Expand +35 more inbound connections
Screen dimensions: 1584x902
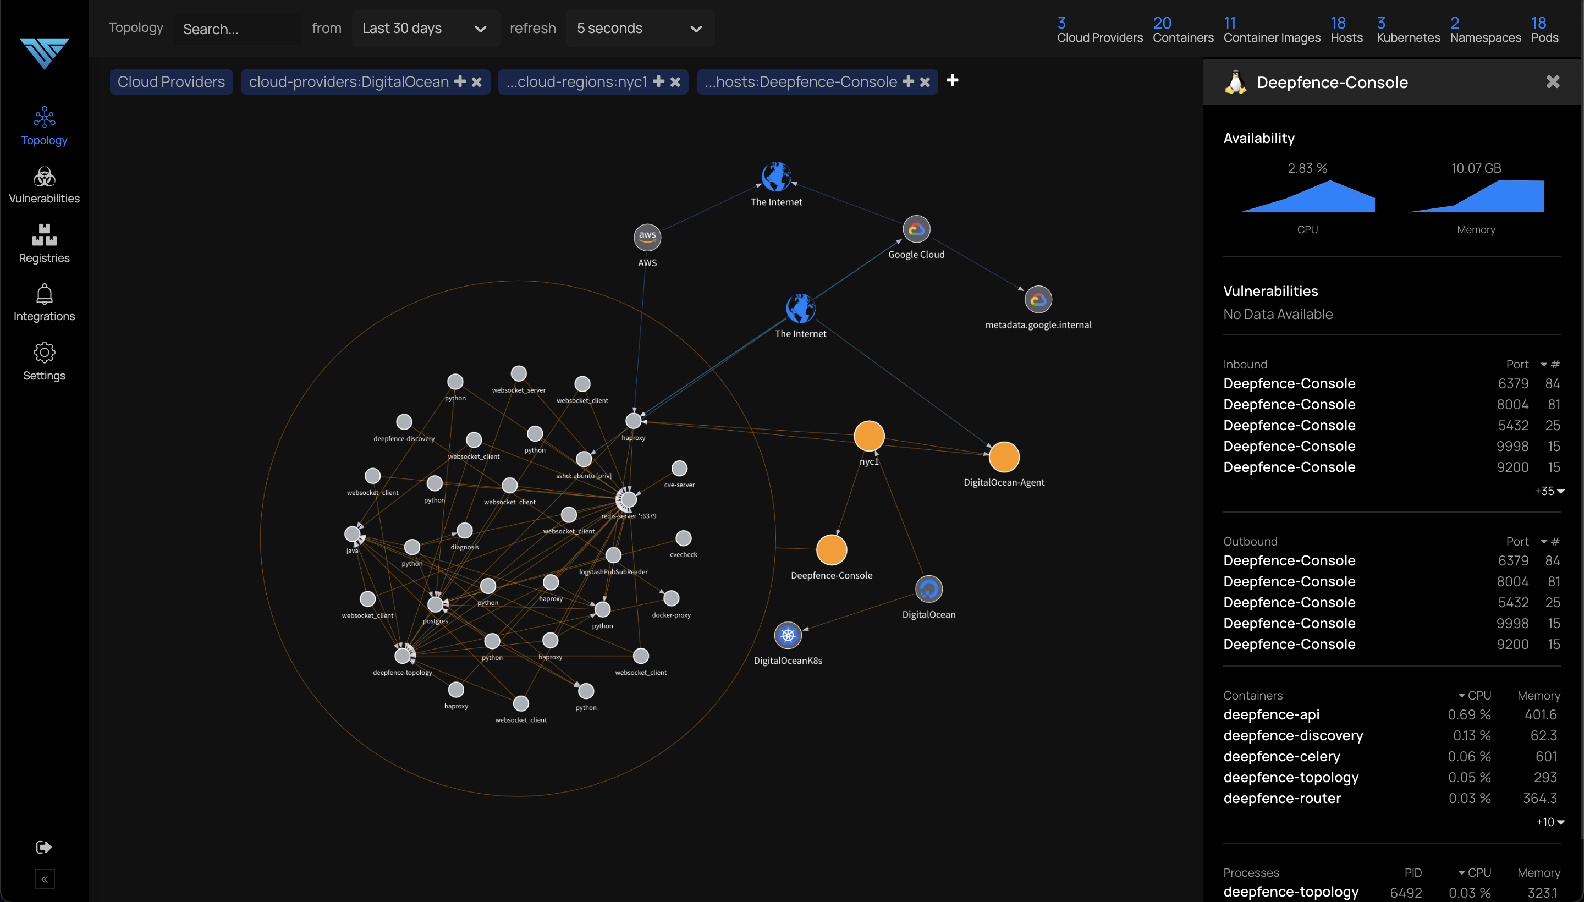click(x=1549, y=491)
